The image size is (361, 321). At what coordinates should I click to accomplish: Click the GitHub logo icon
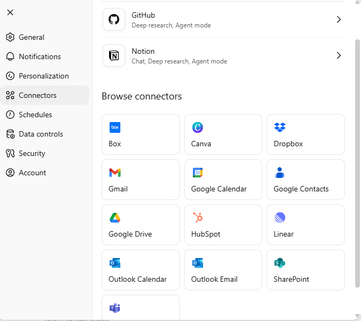(x=114, y=19)
